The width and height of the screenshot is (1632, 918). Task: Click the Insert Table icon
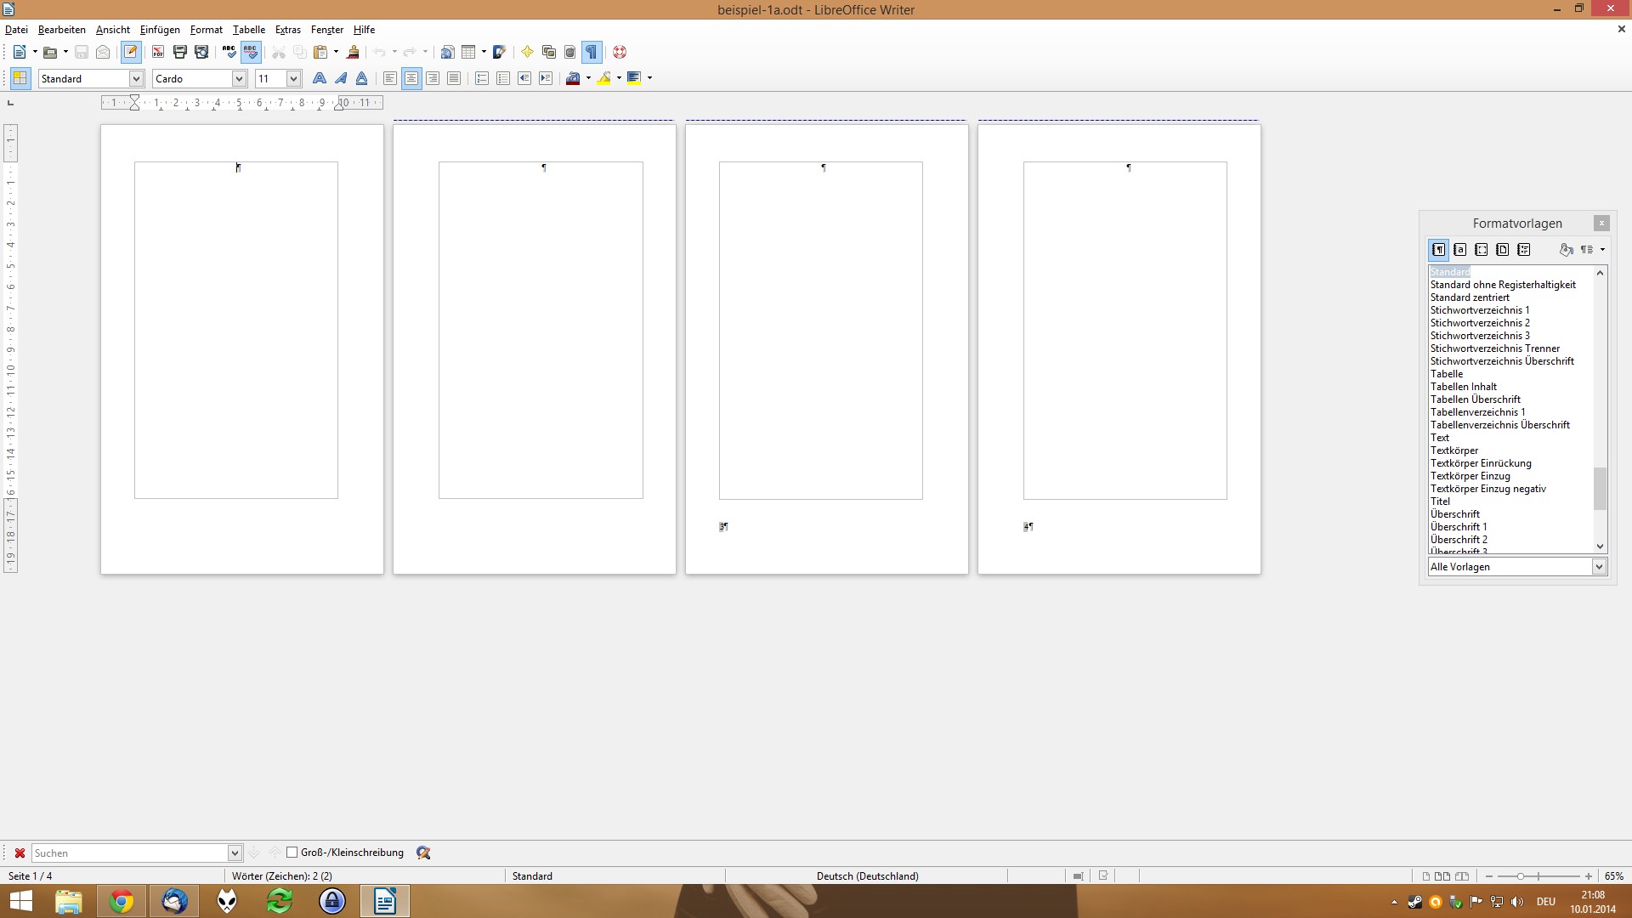pyautogui.click(x=468, y=52)
